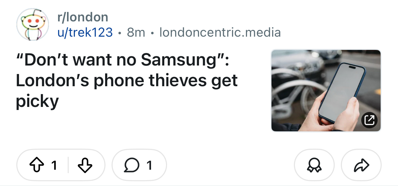The height and width of the screenshot is (186, 398).
Task: Open the r/london subreddit name link
Action: point(83,17)
